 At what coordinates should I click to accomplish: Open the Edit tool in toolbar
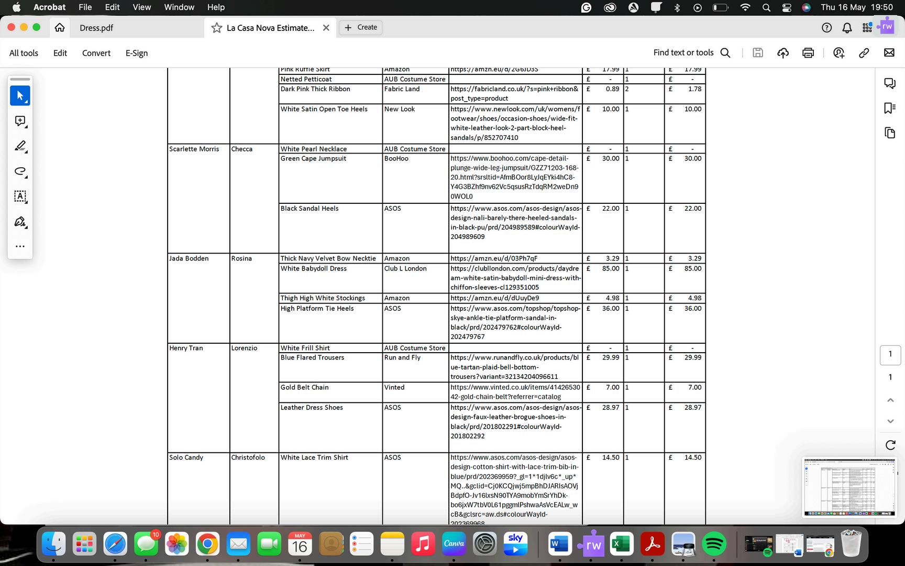click(60, 53)
